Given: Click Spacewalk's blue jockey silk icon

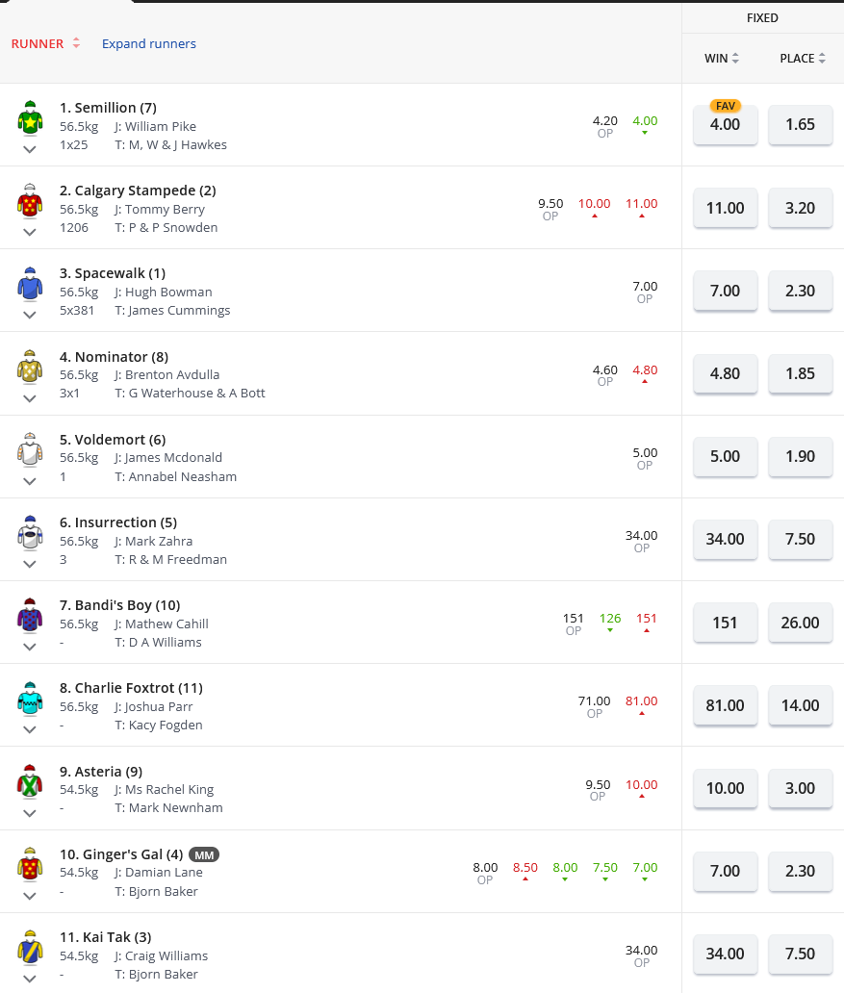Looking at the screenshot, I should [x=30, y=283].
